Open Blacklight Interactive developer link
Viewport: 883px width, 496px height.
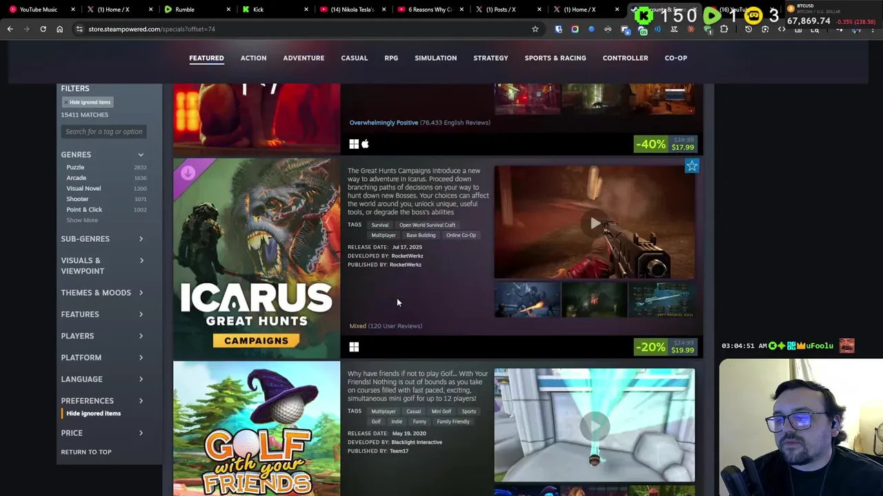tap(417, 442)
